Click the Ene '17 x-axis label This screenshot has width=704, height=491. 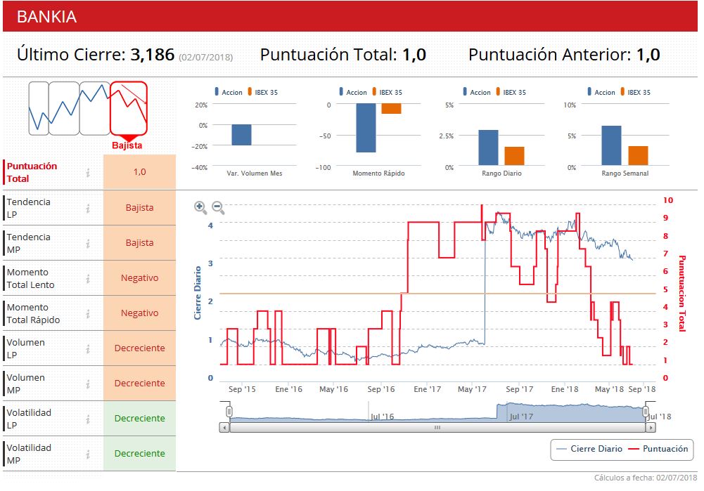click(x=428, y=389)
